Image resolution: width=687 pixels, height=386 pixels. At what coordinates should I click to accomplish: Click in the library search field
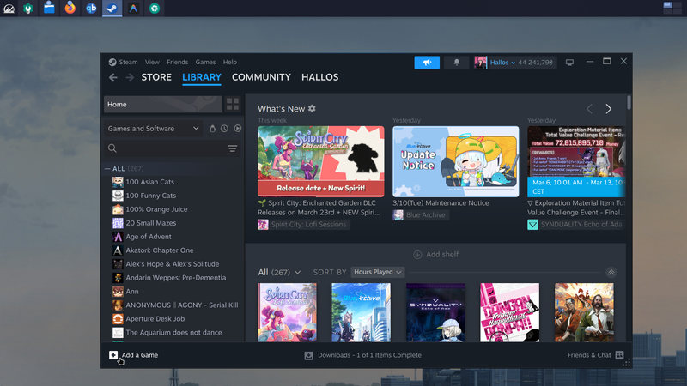173,148
